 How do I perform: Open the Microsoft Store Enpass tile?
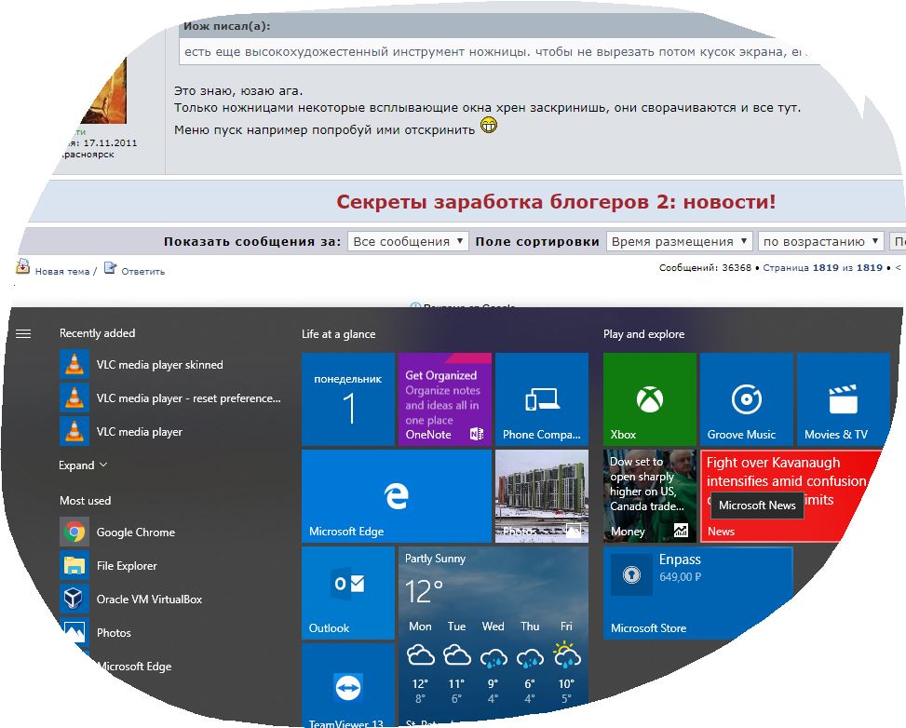(x=698, y=593)
